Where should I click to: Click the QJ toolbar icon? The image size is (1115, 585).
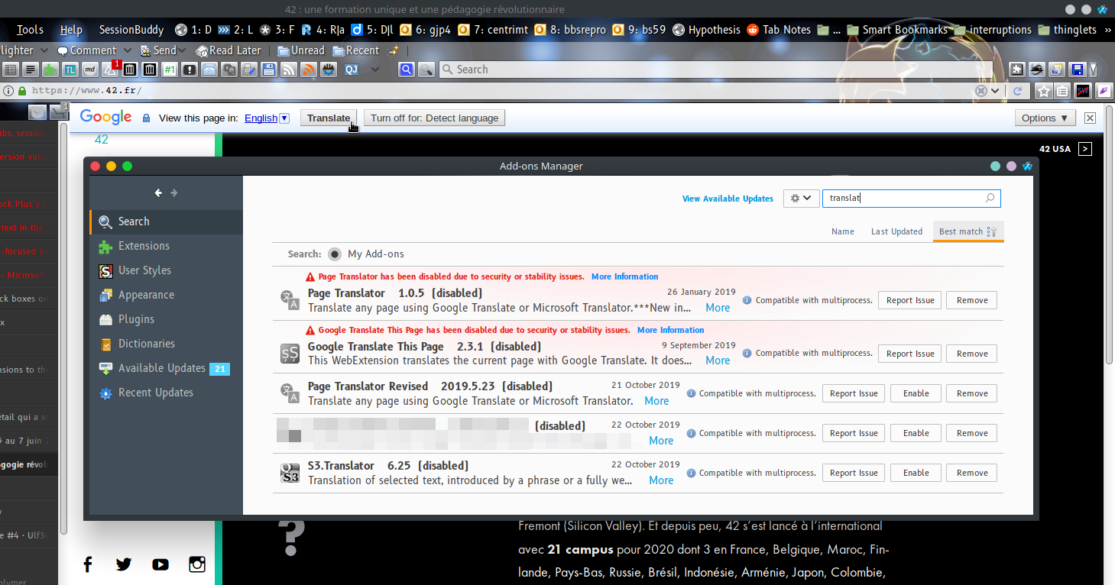[x=352, y=69]
